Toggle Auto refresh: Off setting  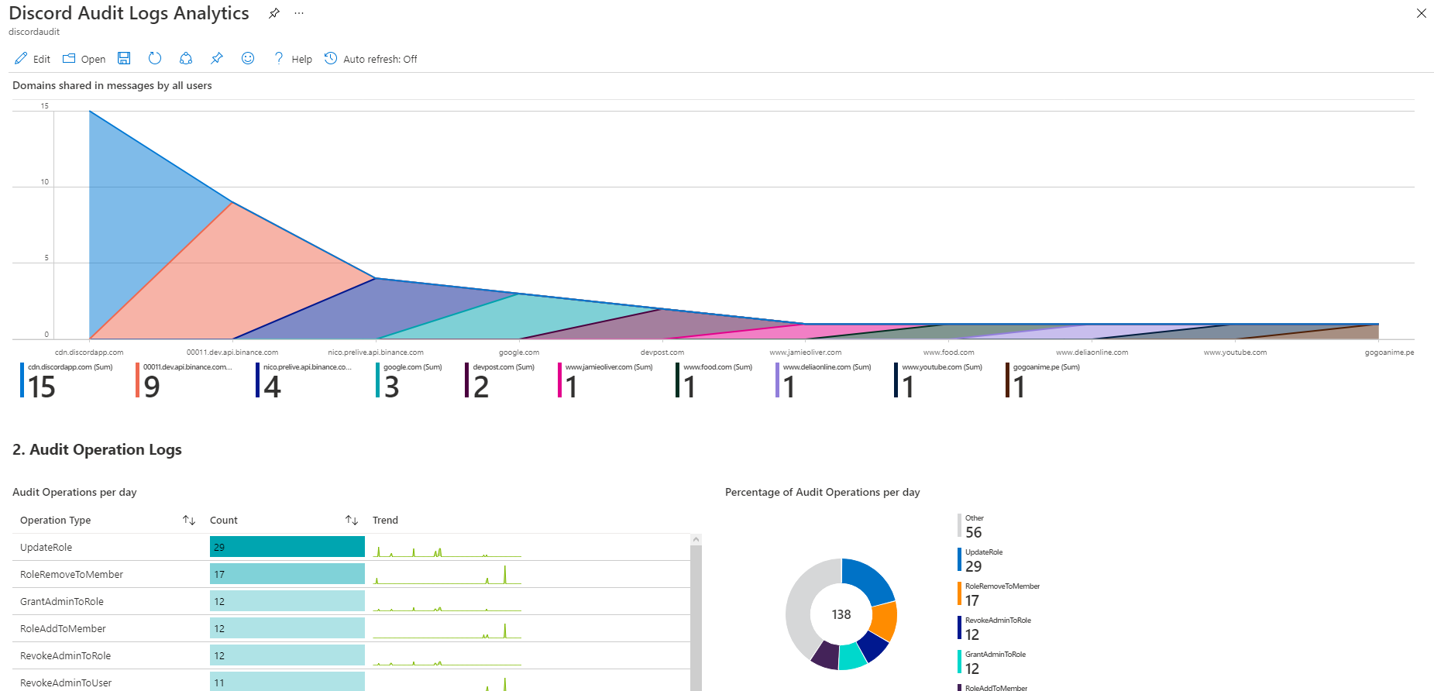click(x=370, y=59)
